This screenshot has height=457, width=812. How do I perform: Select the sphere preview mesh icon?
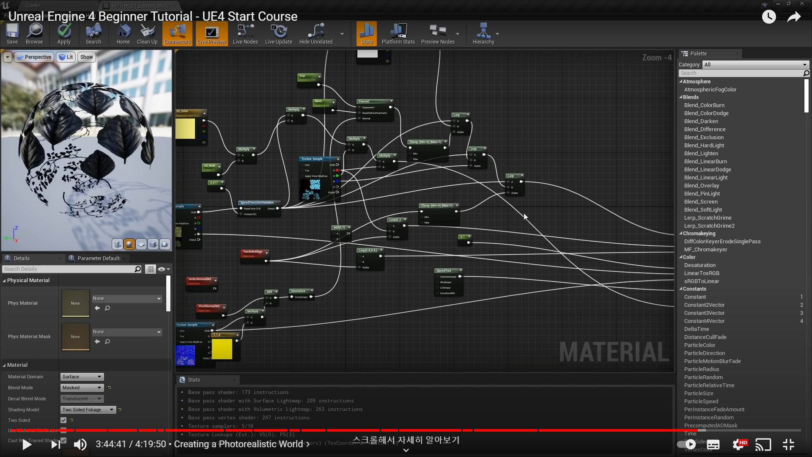pos(129,244)
